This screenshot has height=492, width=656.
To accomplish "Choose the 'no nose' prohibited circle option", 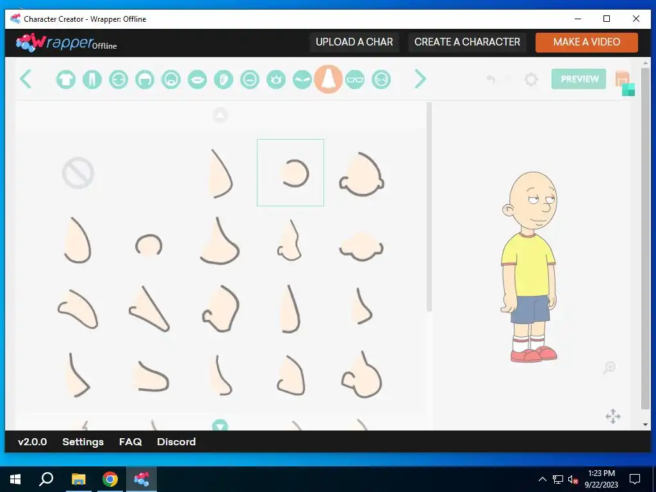I will 78,173.
